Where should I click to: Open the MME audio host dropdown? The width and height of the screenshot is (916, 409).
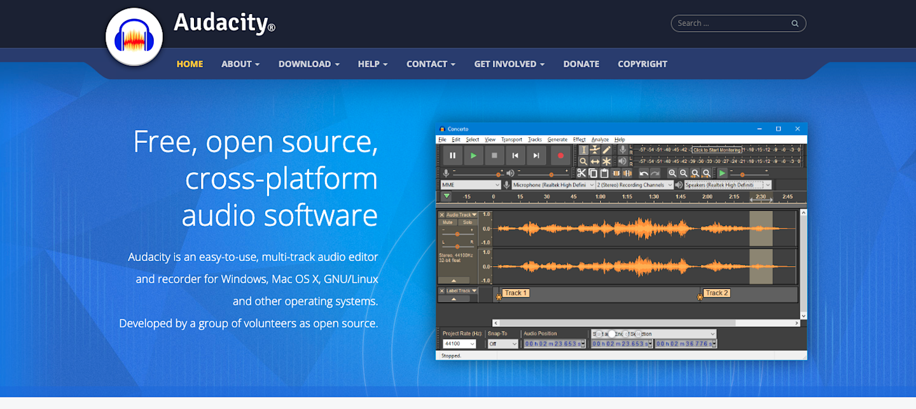(471, 185)
